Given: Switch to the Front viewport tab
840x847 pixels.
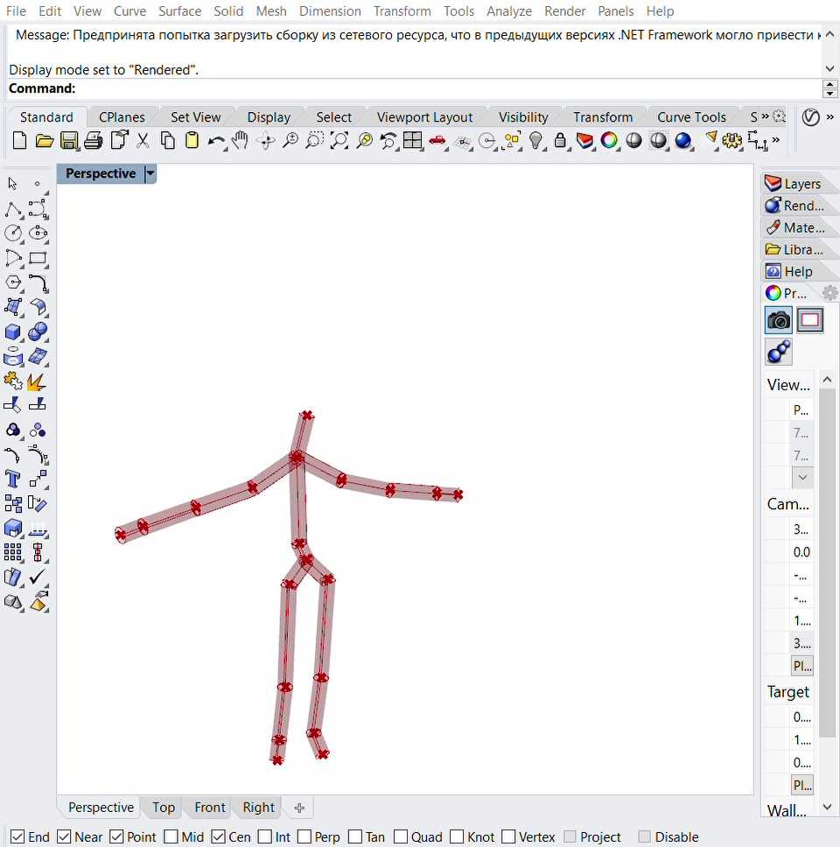Looking at the screenshot, I should pyautogui.click(x=209, y=808).
